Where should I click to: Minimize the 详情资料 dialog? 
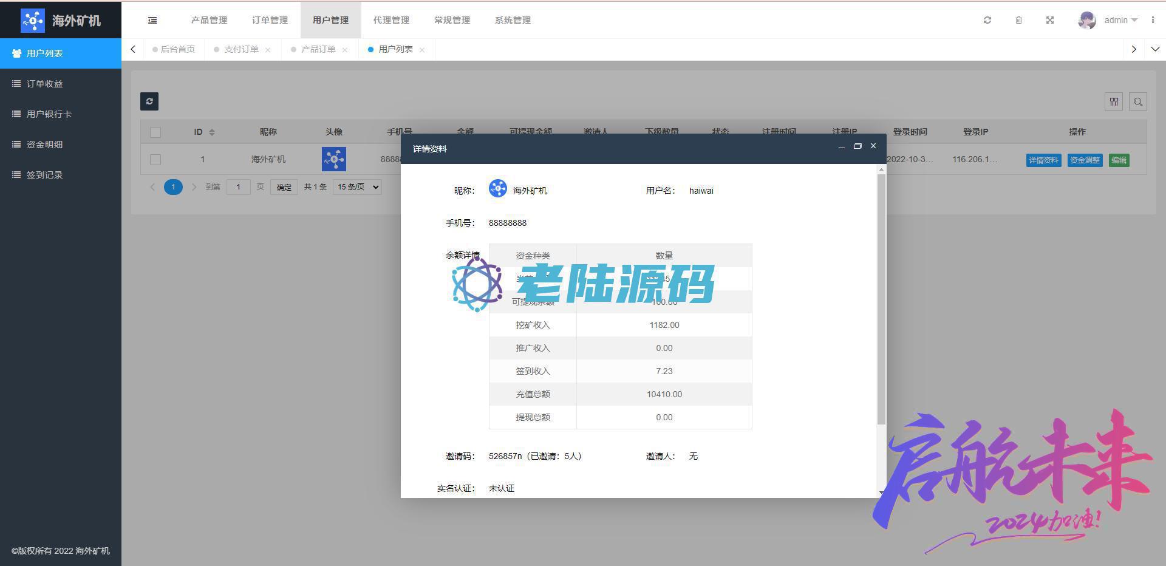coord(841,147)
